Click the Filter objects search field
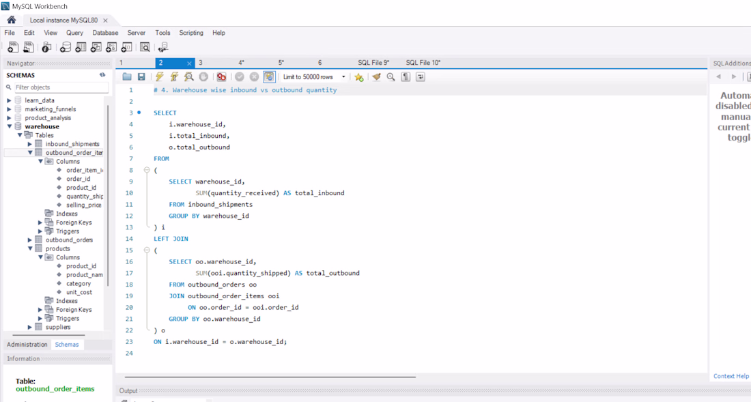 click(60, 87)
